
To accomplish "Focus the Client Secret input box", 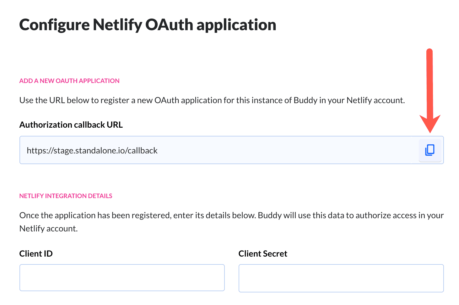I will 341,278.
